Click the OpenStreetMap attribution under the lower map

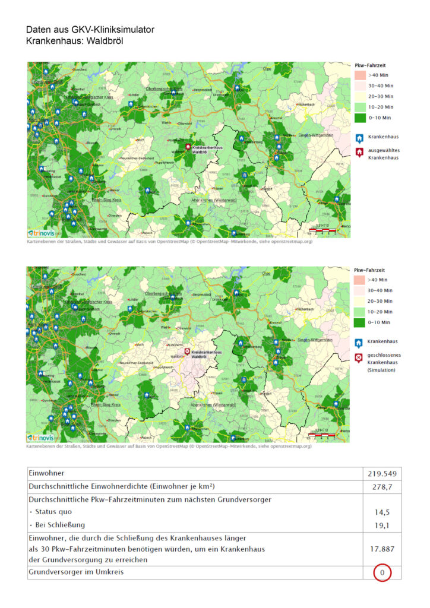(x=169, y=446)
